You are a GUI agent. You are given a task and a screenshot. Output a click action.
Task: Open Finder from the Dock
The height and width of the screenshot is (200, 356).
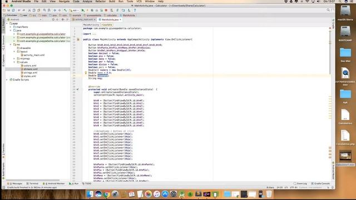[x=90, y=194]
